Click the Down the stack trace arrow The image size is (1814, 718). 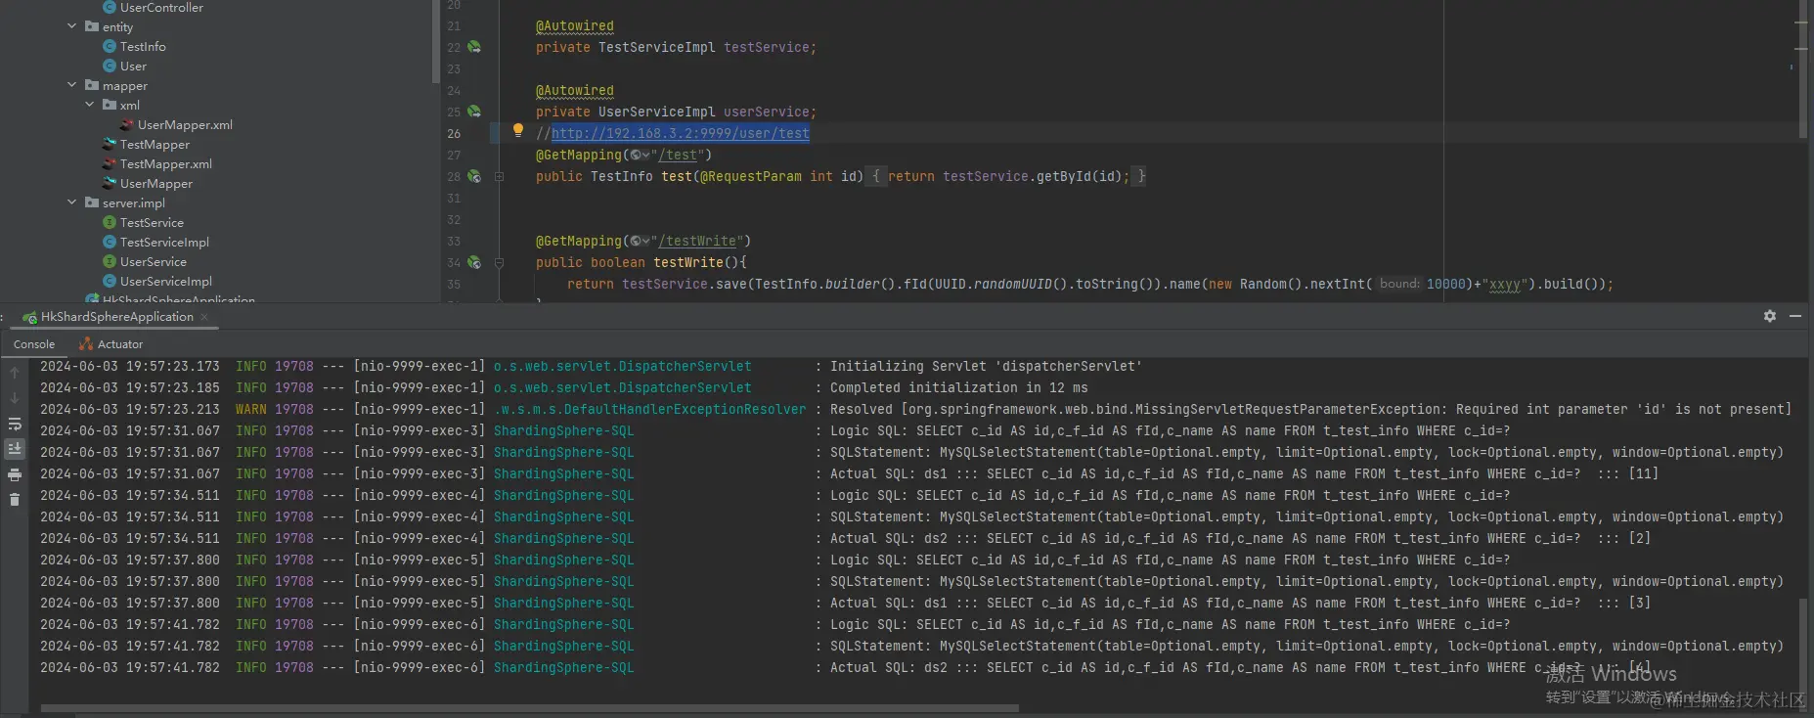click(x=15, y=398)
